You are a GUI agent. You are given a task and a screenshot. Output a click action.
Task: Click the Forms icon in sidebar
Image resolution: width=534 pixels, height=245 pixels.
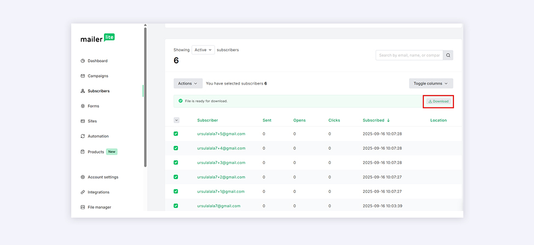(83, 106)
